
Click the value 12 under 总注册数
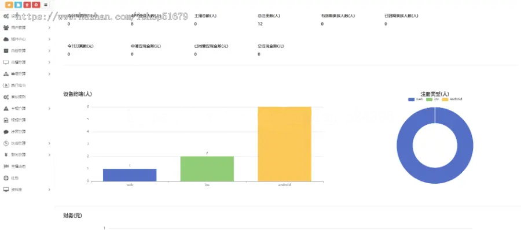point(260,24)
